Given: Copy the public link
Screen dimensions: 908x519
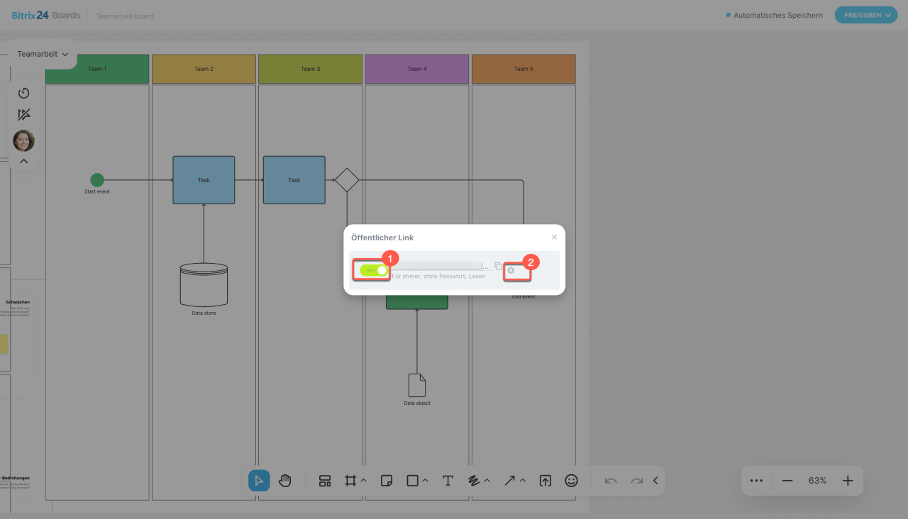Looking at the screenshot, I should coord(498,267).
